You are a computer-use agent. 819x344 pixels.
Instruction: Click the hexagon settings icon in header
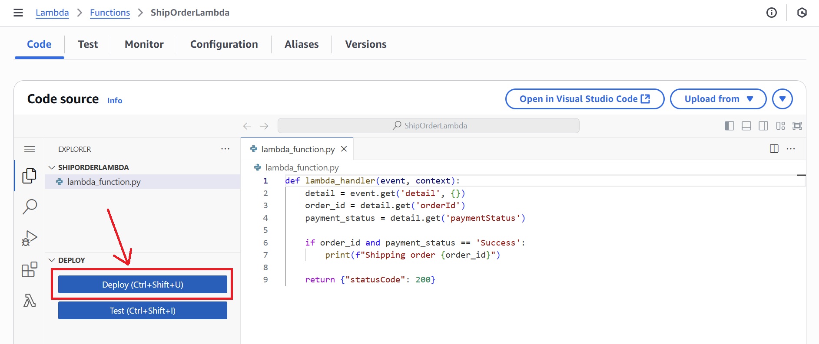tap(802, 13)
